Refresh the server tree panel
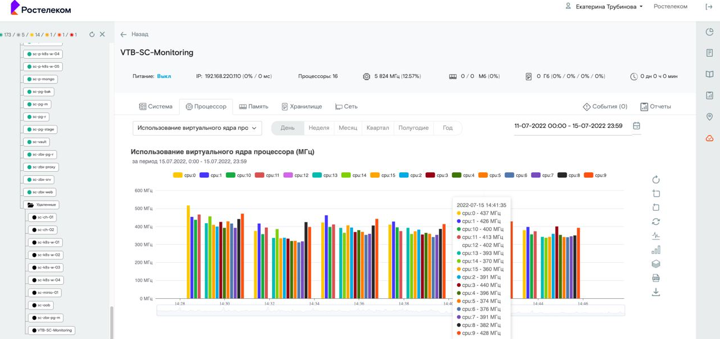Screen dimensions: 720x339 coord(92,34)
